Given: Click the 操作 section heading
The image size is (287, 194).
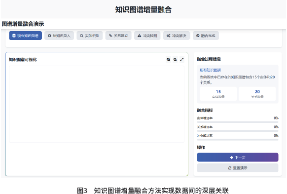Looking at the screenshot, I should pyautogui.click(x=201, y=147).
